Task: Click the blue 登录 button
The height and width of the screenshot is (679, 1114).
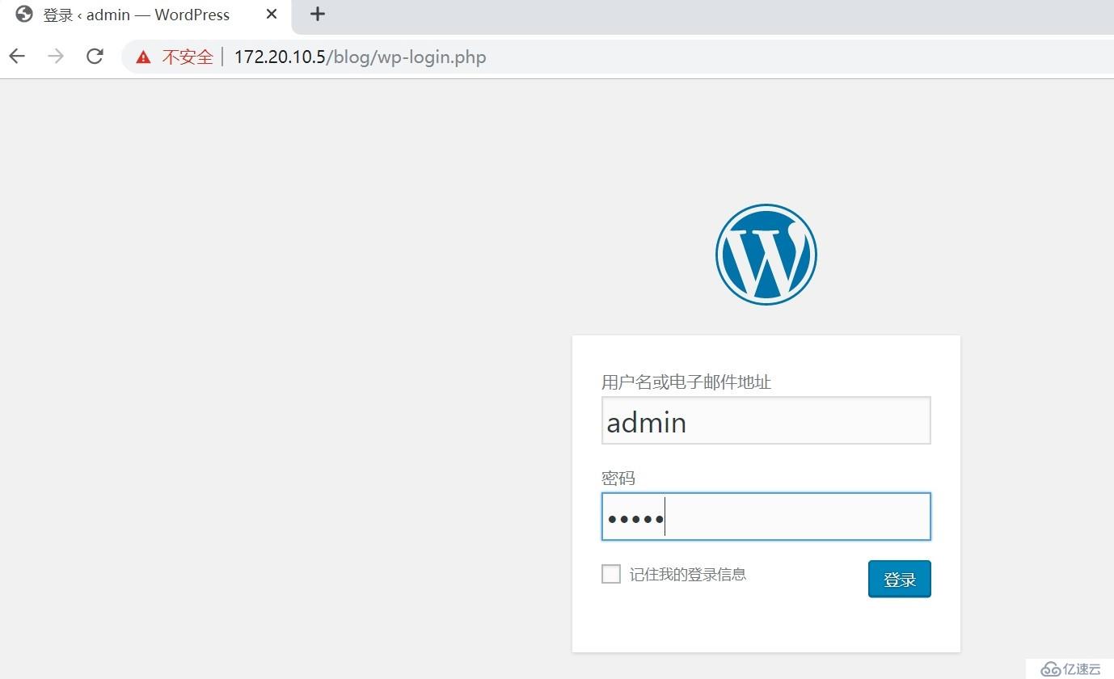Action: point(899,579)
